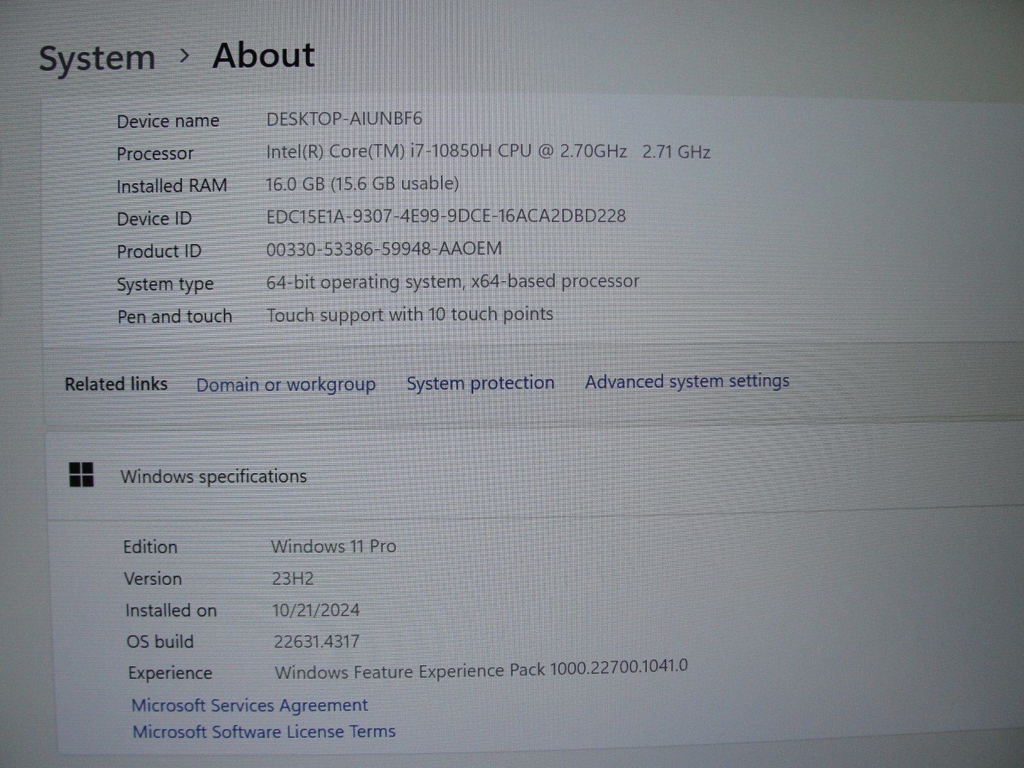Click the Installed on label
This screenshot has width=1024, height=768.
tap(171, 611)
